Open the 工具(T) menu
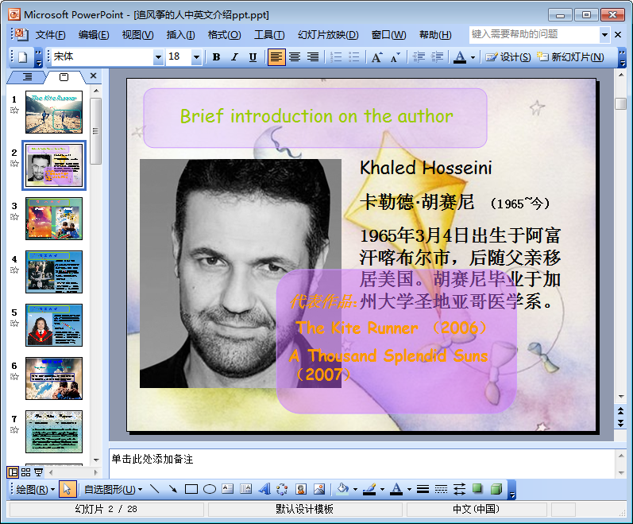Viewport: 633px width, 524px height. click(269, 35)
